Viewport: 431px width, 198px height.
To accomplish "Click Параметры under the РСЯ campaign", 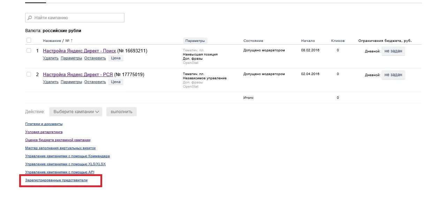I will pos(71,82).
